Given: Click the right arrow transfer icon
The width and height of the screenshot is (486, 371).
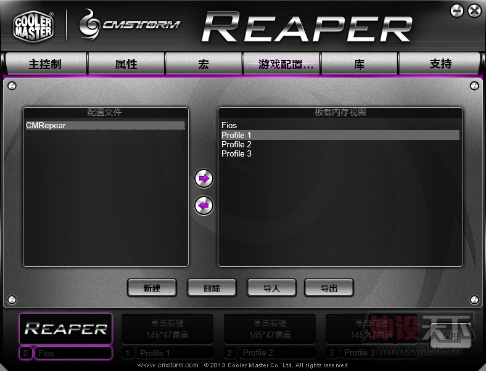Looking at the screenshot, I should 204,178.
